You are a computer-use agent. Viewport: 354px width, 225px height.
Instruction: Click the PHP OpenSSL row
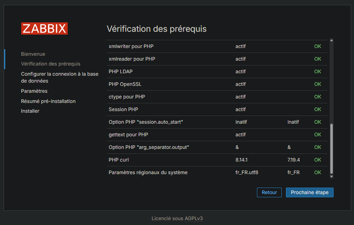point(125,84)
